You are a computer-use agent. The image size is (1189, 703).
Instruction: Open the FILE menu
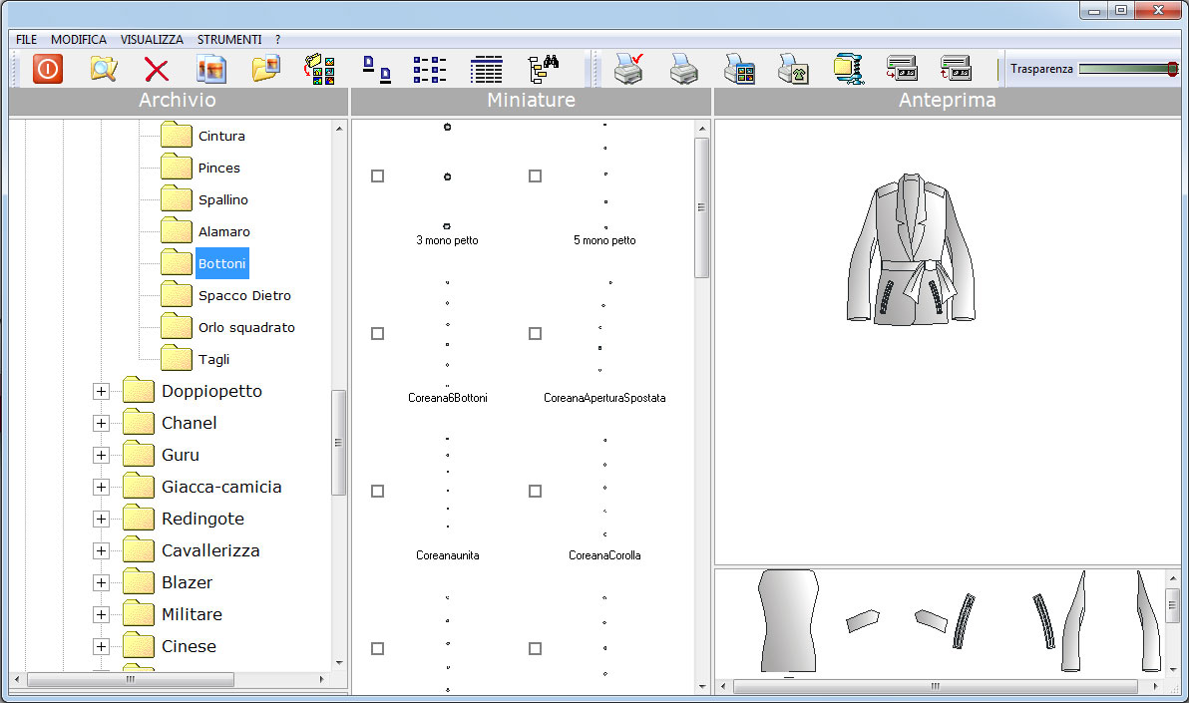27,40
